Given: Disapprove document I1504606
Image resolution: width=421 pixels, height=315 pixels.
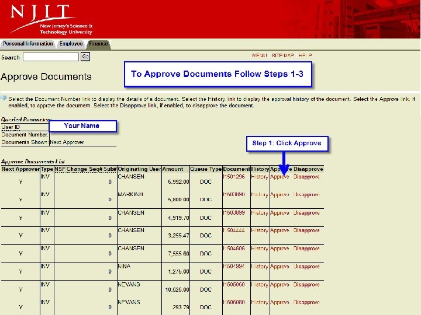Looking at the screenshot, I should (x=306, y=249).
